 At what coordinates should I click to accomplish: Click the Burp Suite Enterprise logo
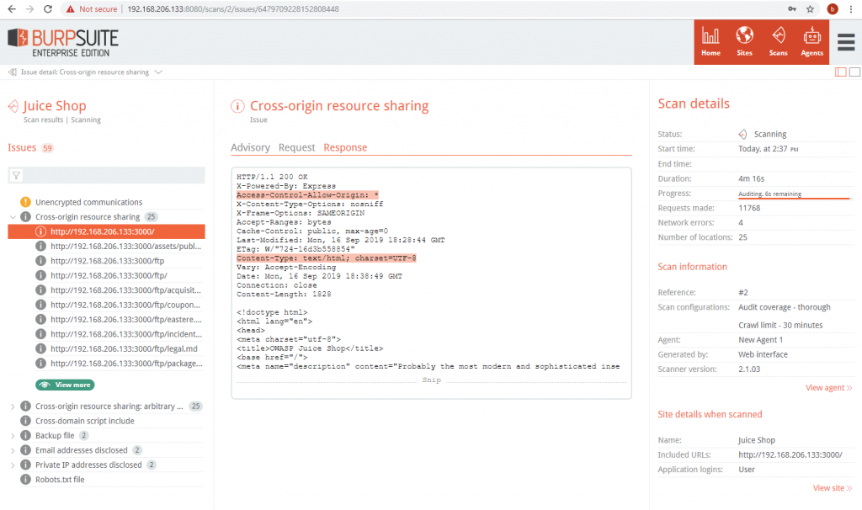tap(63, 41)
